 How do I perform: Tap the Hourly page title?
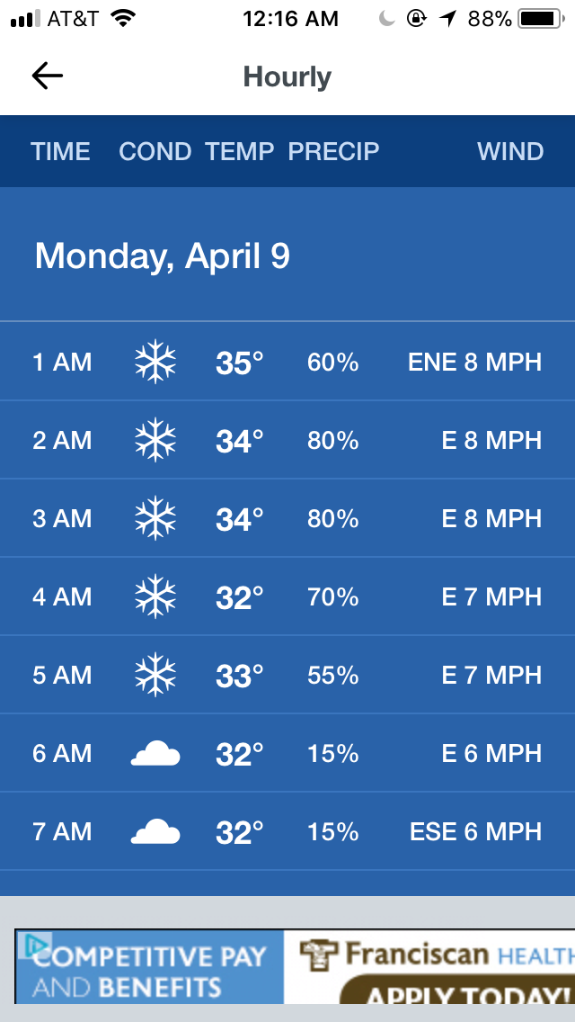(x=287, y=76)
